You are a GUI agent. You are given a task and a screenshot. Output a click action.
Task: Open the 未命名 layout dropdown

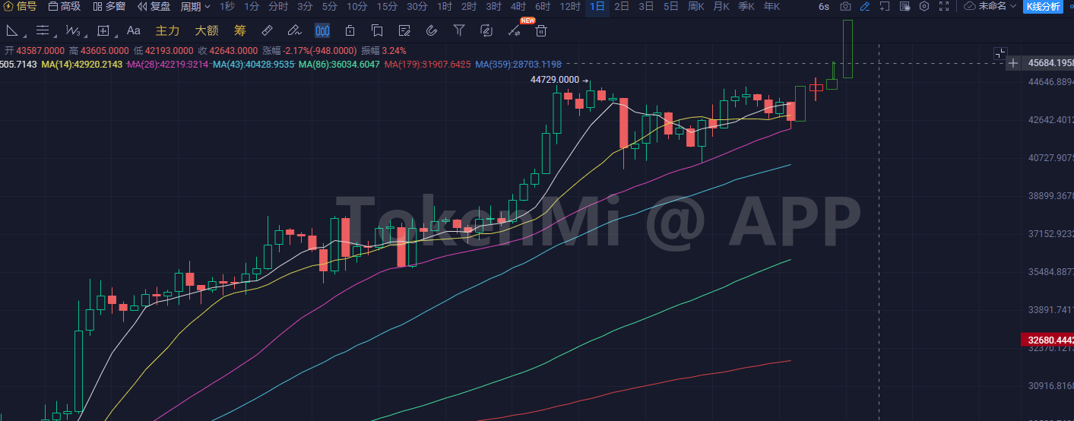point(989,6)
